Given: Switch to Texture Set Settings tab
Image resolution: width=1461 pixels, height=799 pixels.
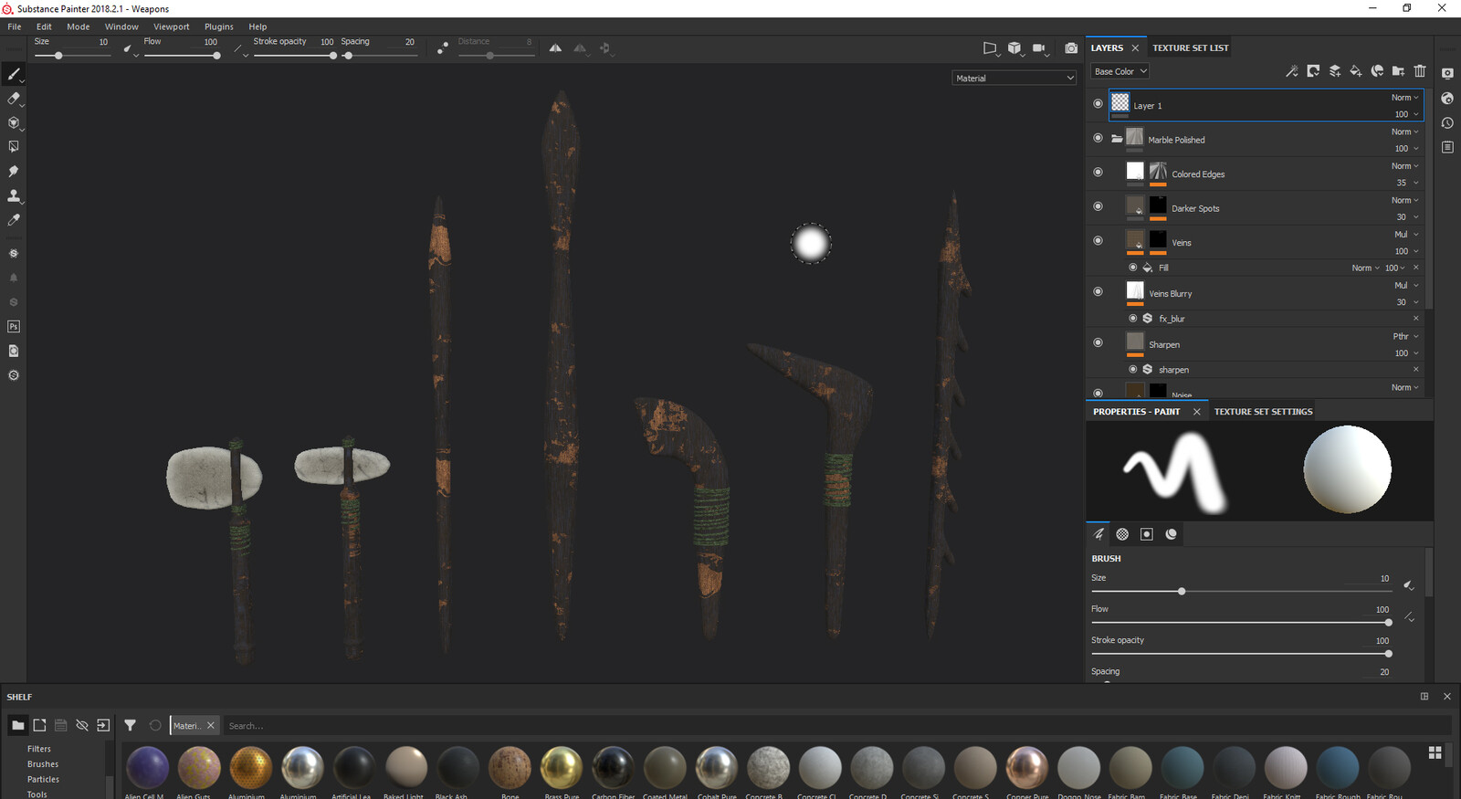Looking at the screenshot, I should (1264, 412).
